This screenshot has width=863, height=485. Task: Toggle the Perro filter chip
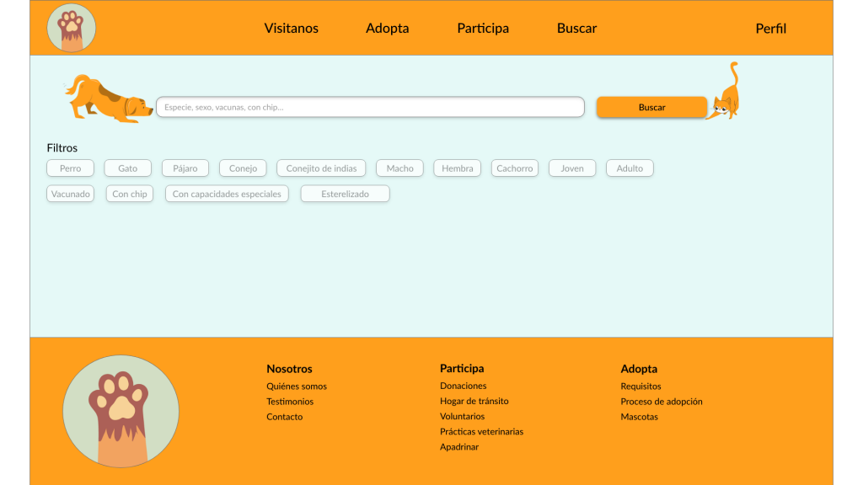click(x=71, y=168)
